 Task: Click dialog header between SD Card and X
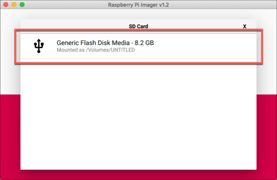(196, 26)
